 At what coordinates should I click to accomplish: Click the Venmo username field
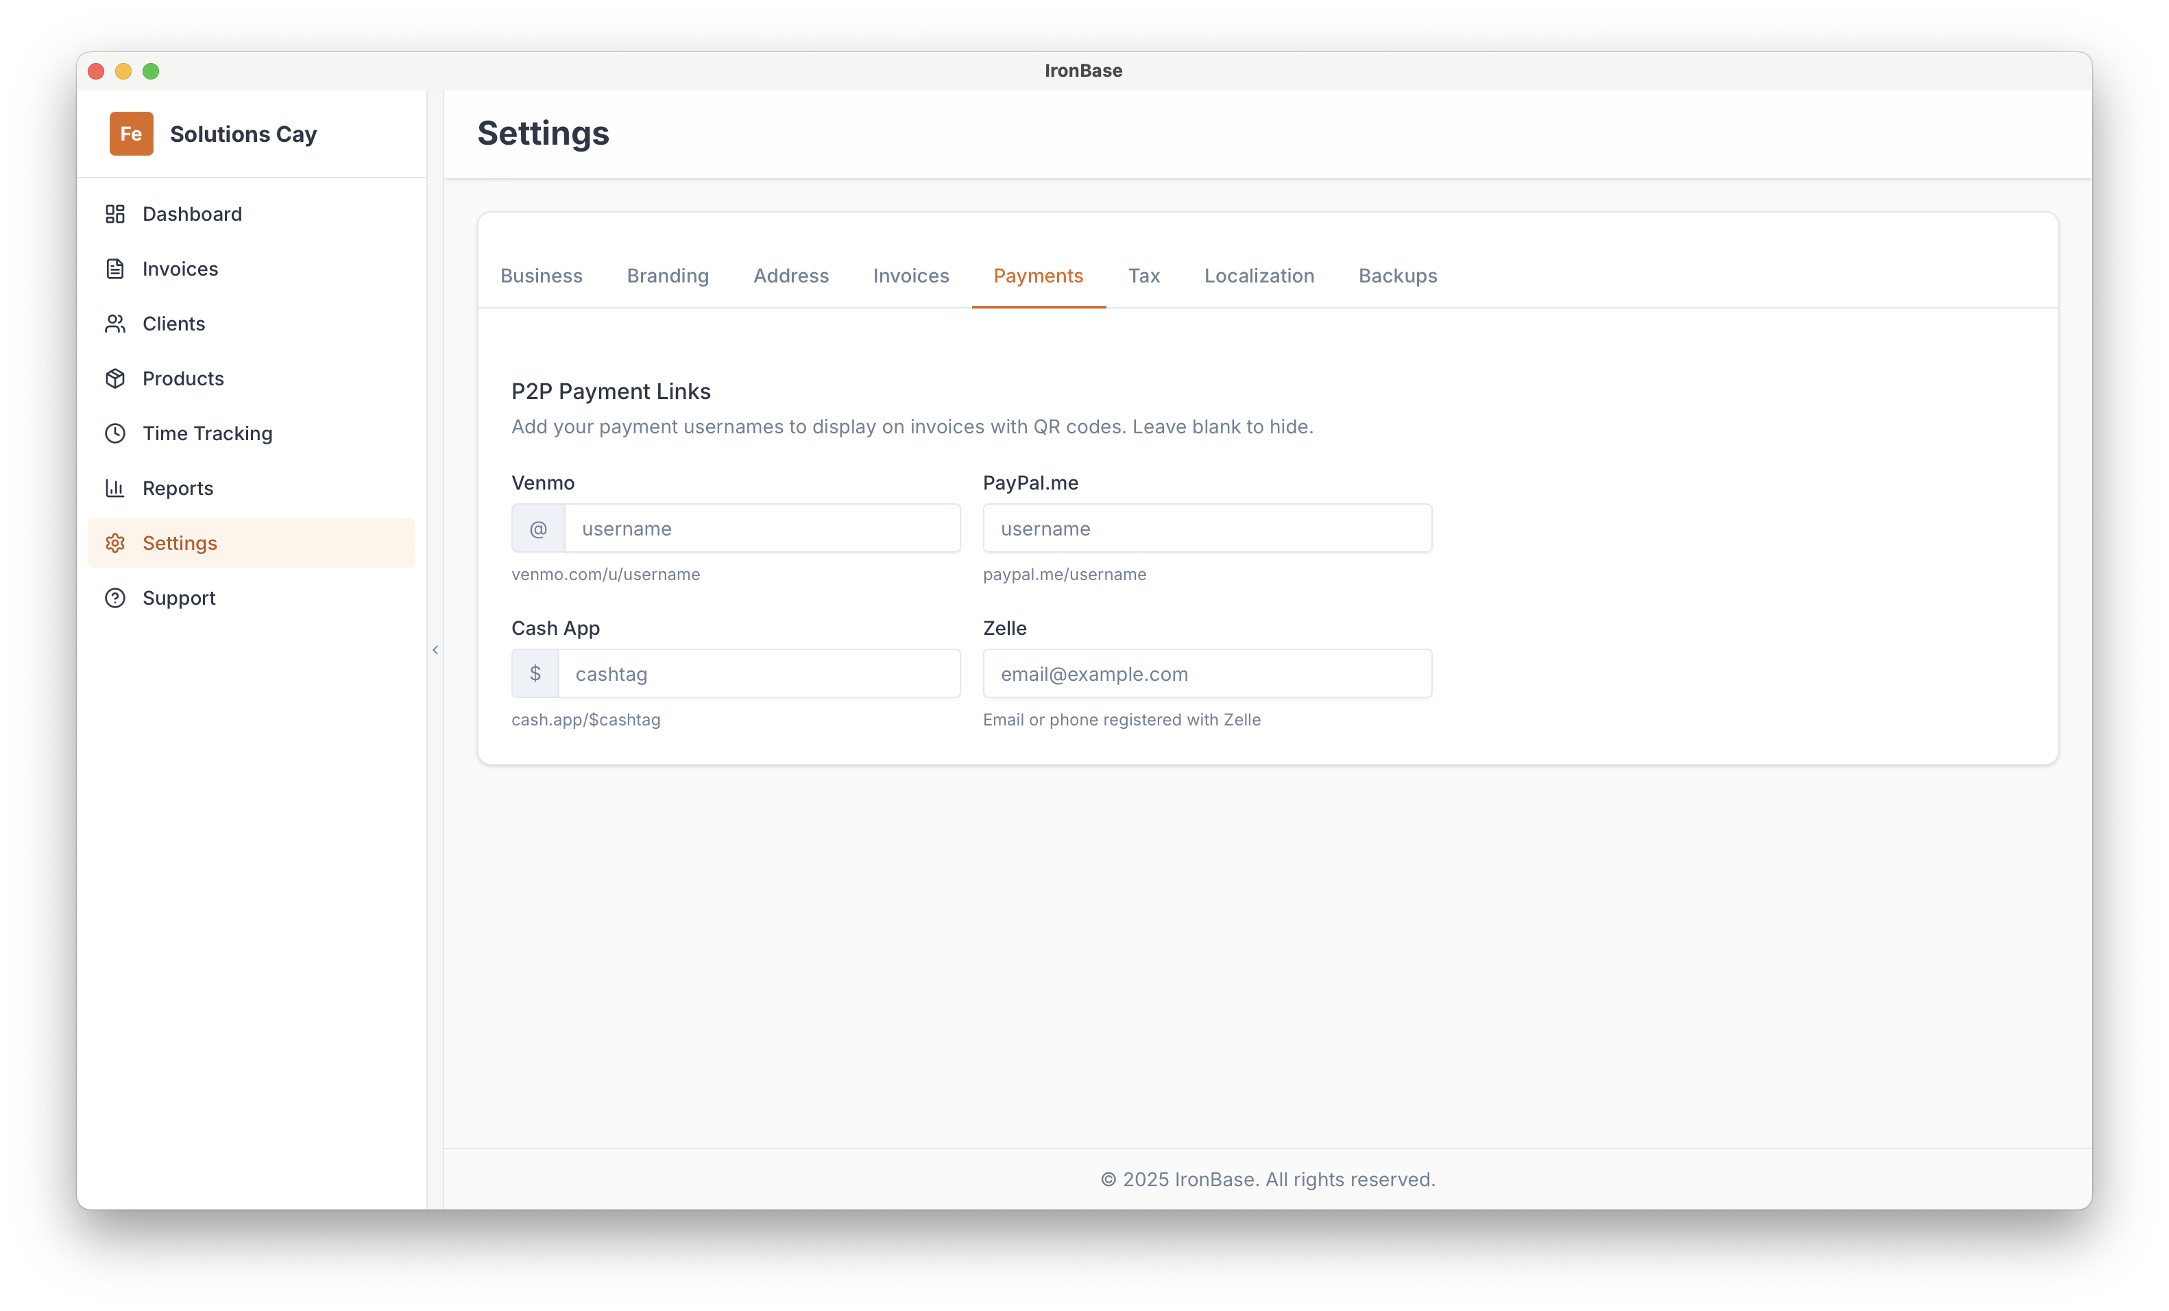click(762, 528)
